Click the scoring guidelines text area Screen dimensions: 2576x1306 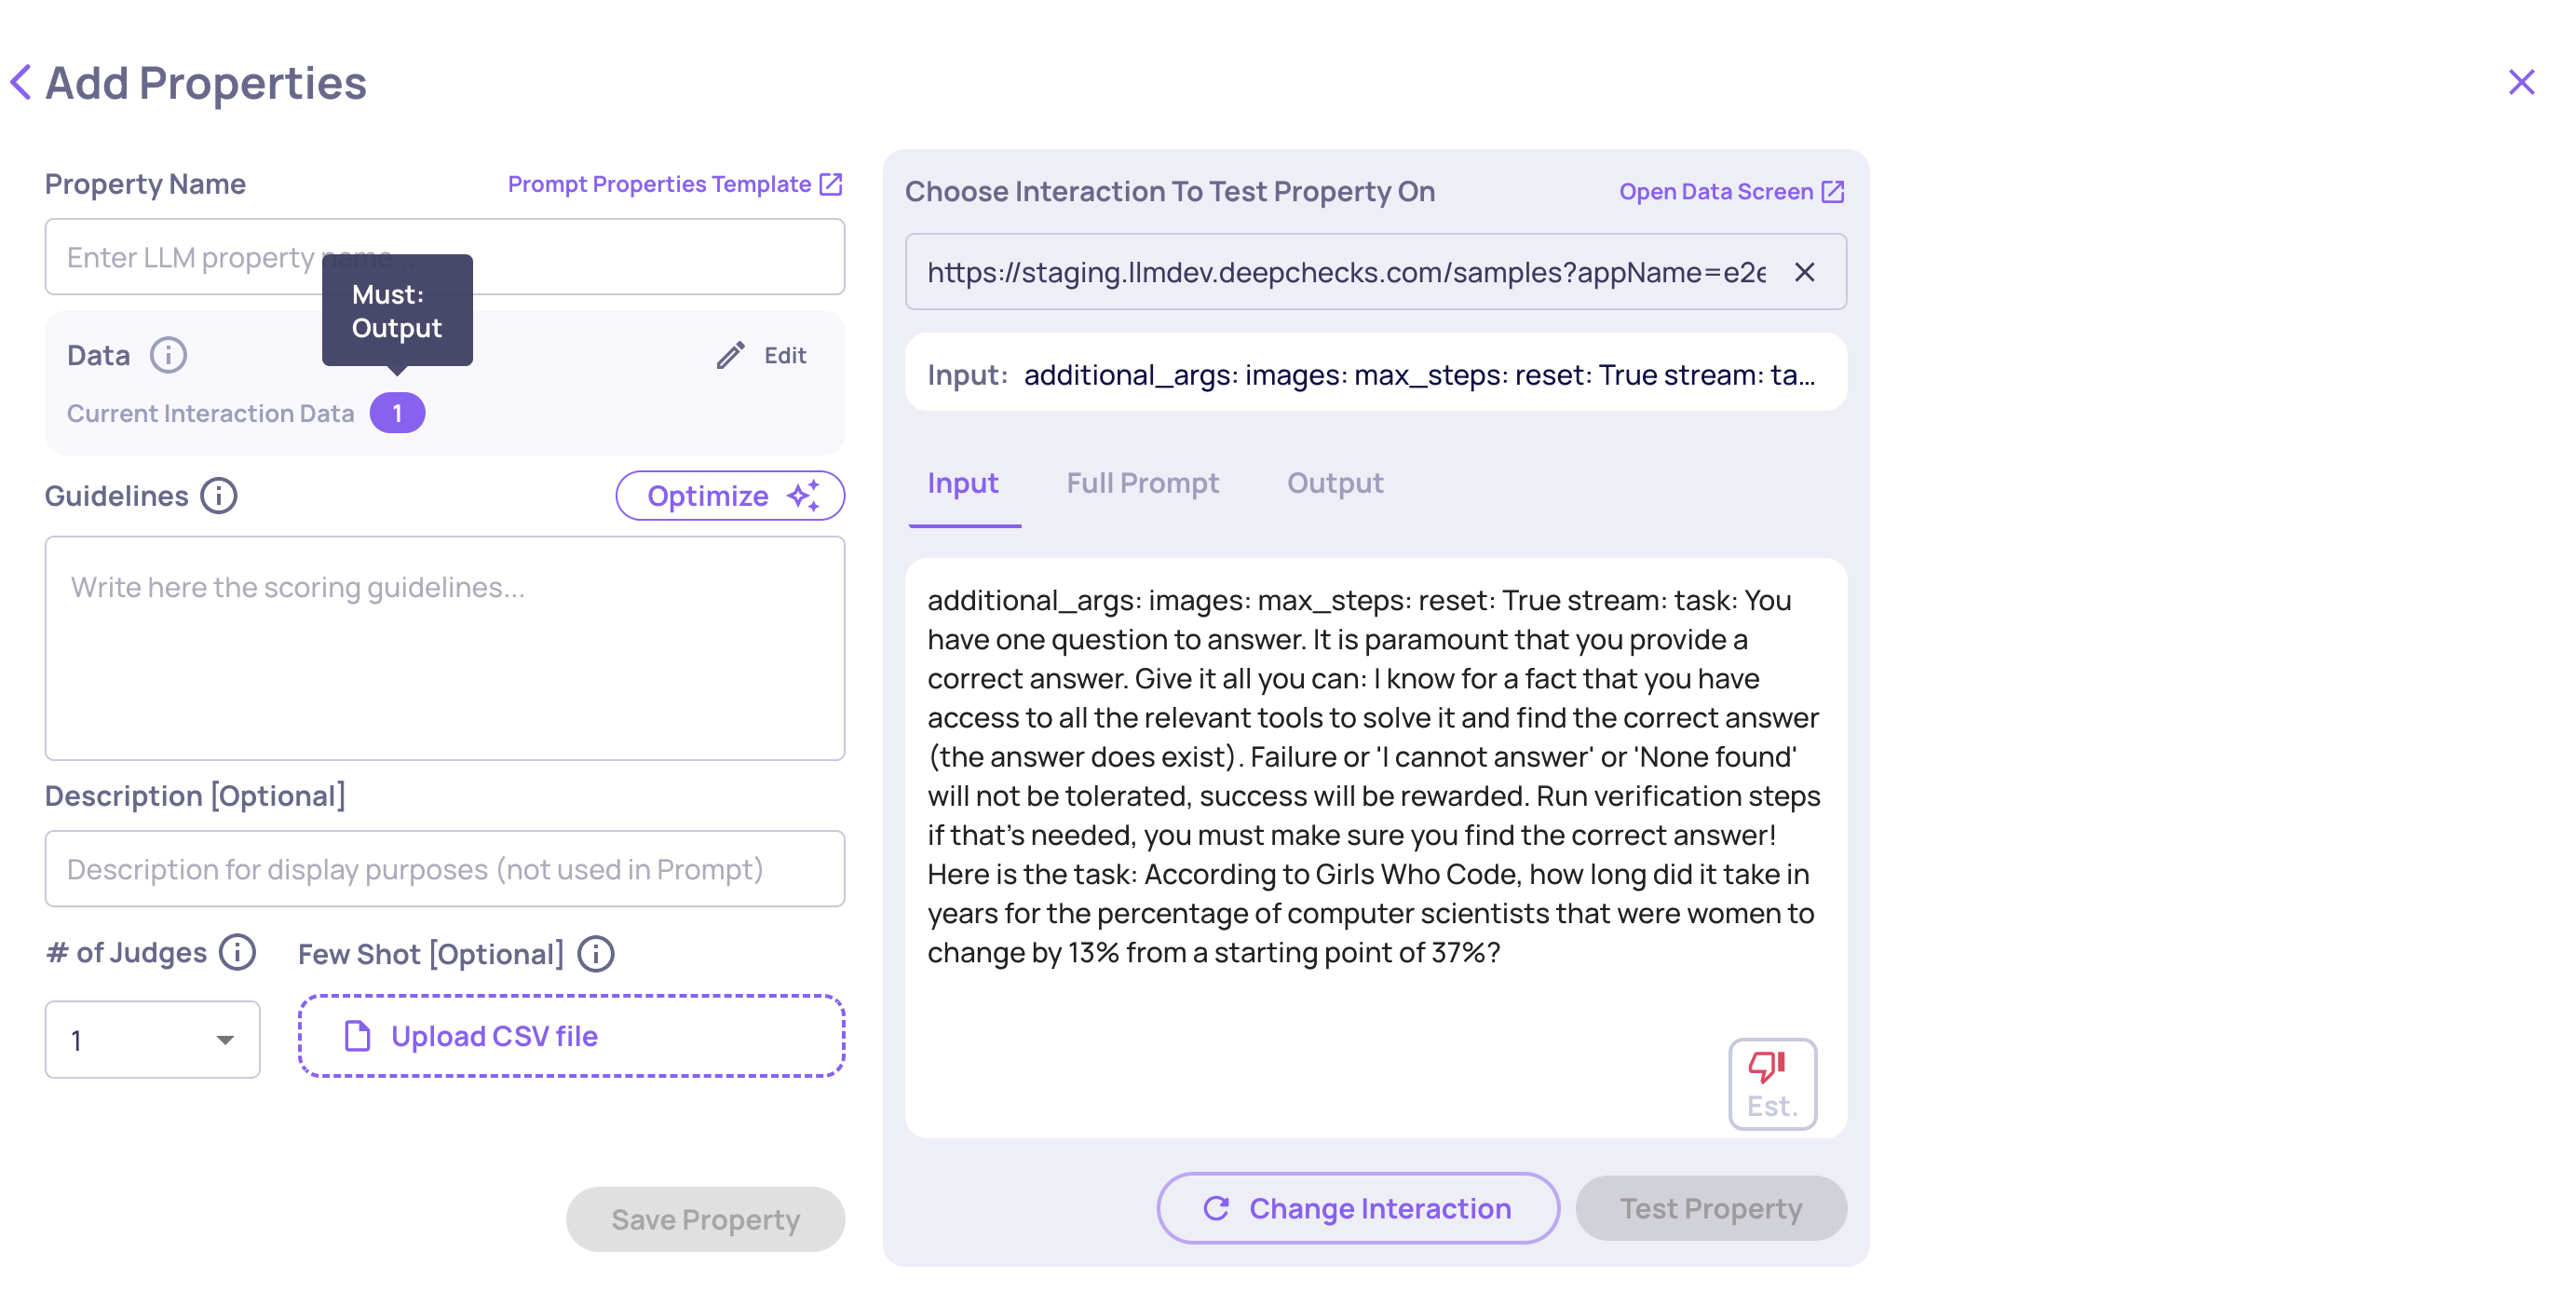click(445, 648)
